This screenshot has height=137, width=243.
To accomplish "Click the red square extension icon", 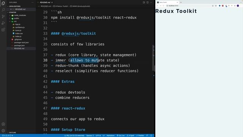I will coord(223,6).
